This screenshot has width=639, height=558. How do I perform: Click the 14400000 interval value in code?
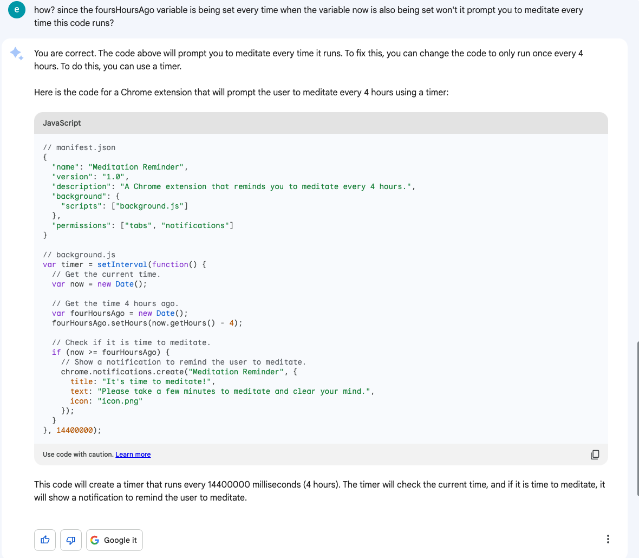coord(75,431)
